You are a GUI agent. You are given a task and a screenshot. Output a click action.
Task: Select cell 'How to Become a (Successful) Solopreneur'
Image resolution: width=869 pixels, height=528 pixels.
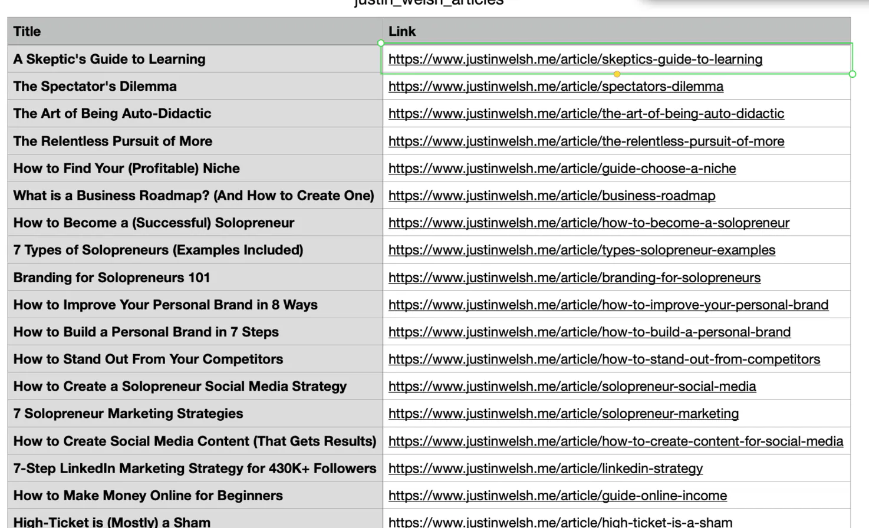pyautogui.click(x=195, y=223)
